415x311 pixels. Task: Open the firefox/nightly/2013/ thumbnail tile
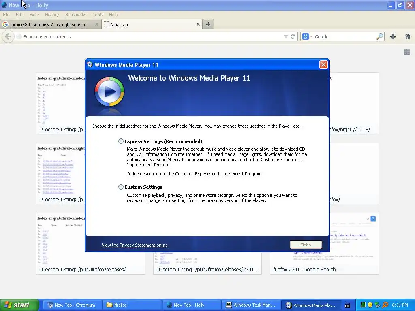pyautogui.click(x=354, y=104)
